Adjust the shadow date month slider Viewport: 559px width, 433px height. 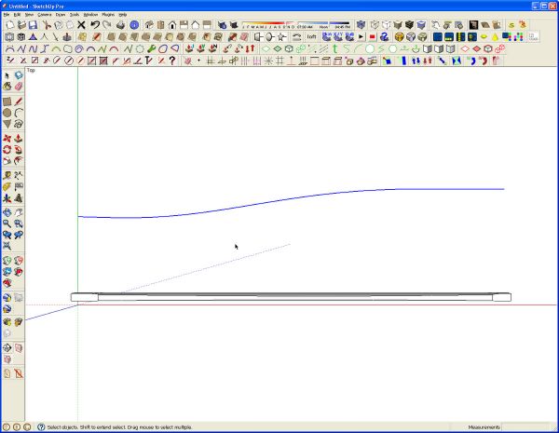(268, 25)
